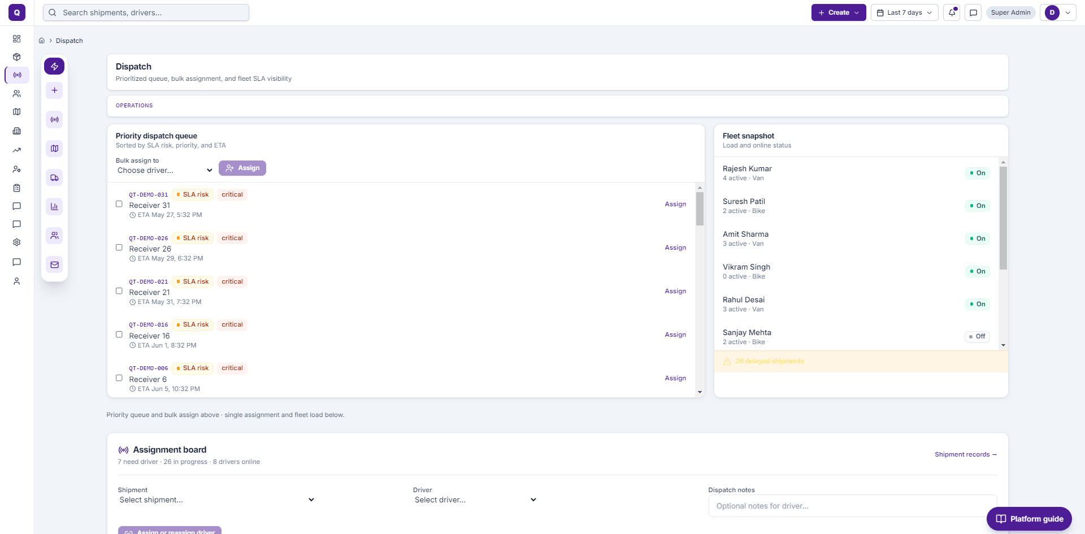The height and width of the screenshot is (534, 1085).
Task: Click the search magnifier icon
Action: pyautogui.click(x=53, y=12)
